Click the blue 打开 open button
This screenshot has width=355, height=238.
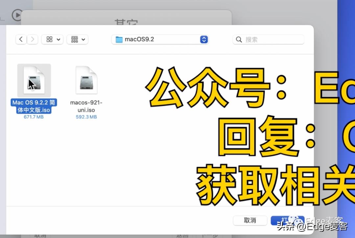(x=288, y=220)
